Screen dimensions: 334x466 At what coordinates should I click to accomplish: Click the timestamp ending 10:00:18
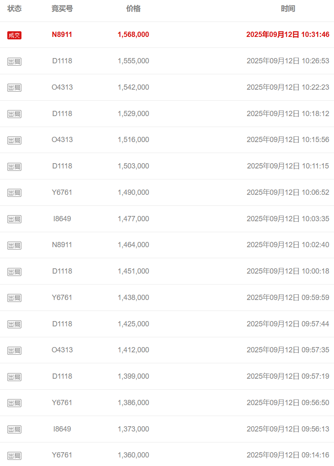(288, 271)
